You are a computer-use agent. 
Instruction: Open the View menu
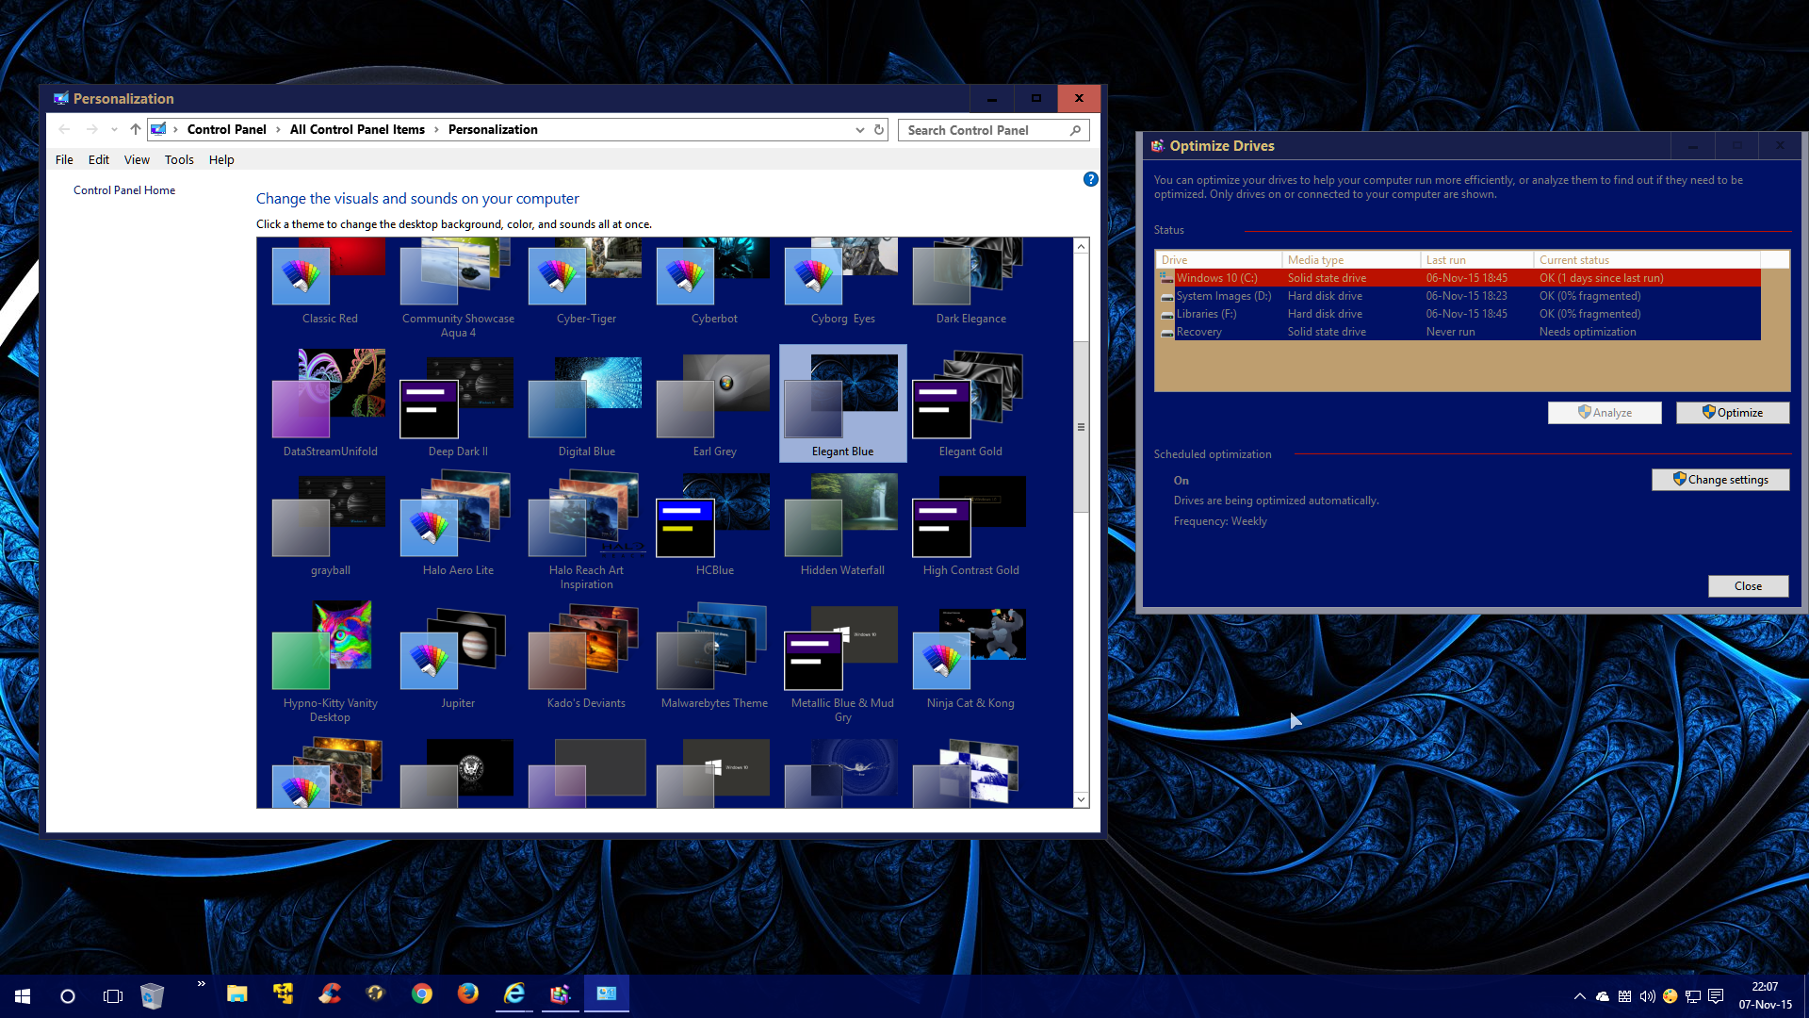[137, 160]
